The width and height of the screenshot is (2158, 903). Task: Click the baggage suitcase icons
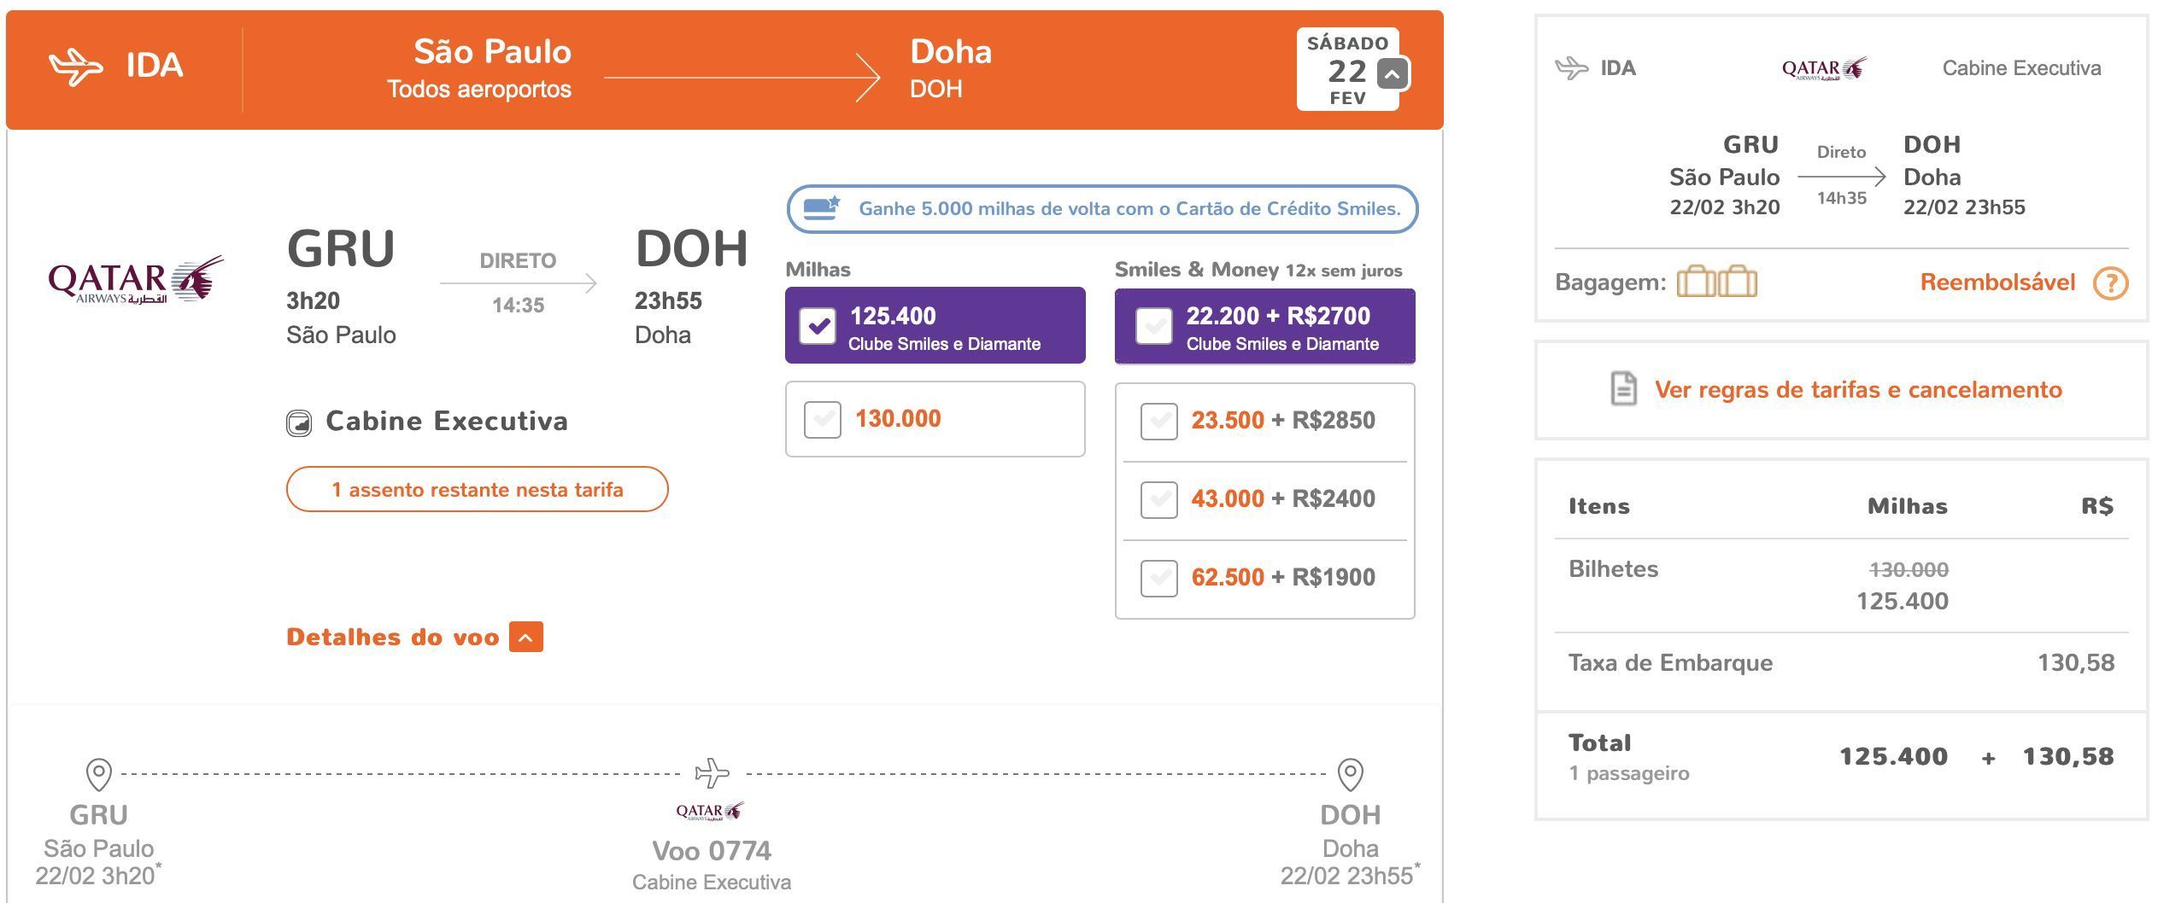(x=1716, y=281)
